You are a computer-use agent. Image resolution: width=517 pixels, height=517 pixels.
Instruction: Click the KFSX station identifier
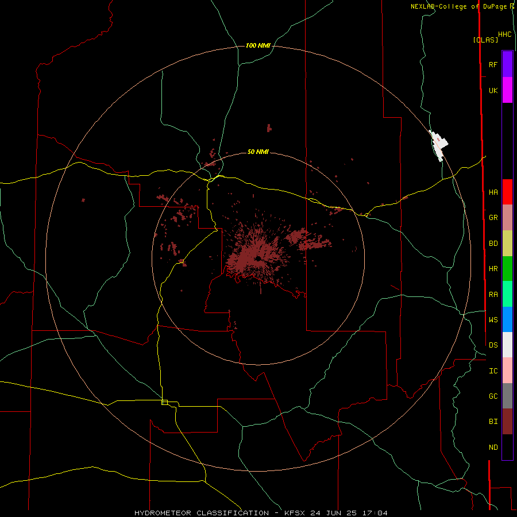pyautogui.click(x=295, y=513)
